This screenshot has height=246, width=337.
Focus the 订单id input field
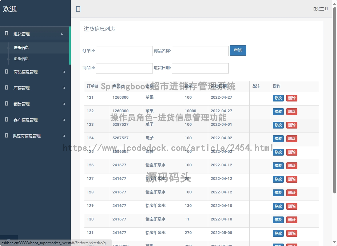coord(124,51)
